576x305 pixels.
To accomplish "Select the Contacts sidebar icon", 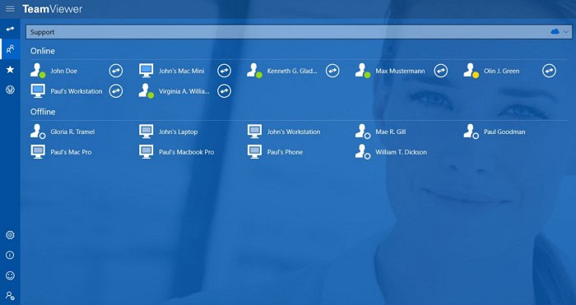I will [x=10, y=49].
